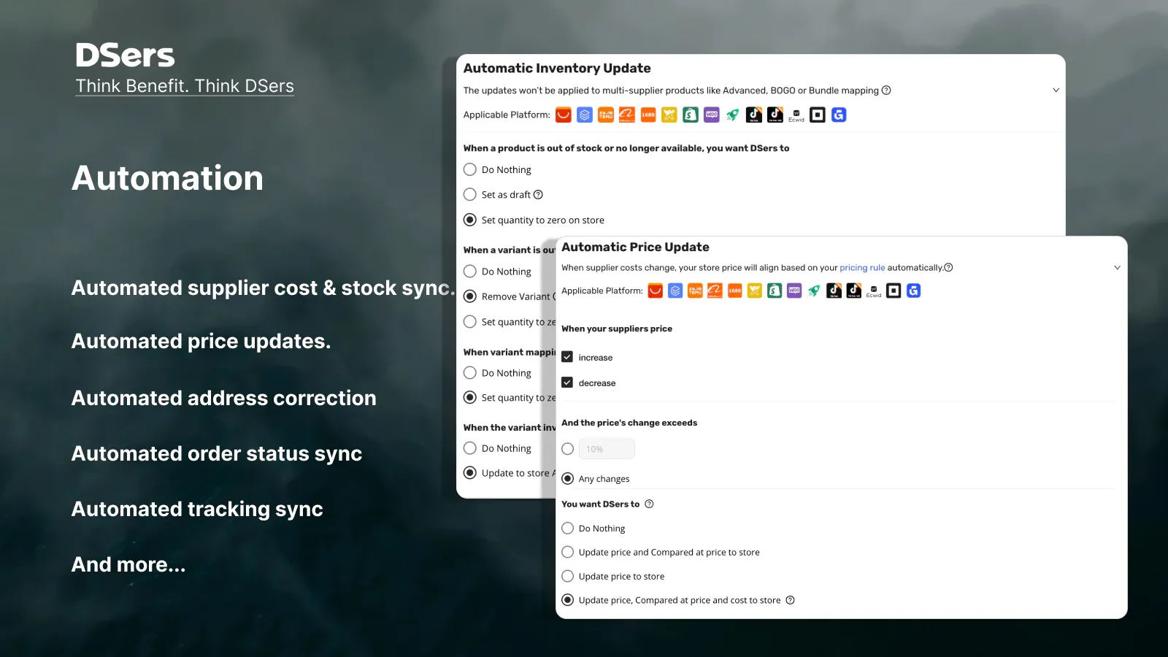Select Update price, Compared at price and cost
The width and height of the screenshot is (1168, 657).
point(567,600)
